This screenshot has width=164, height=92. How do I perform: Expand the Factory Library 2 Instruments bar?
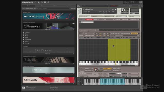[x=48, y=30]
